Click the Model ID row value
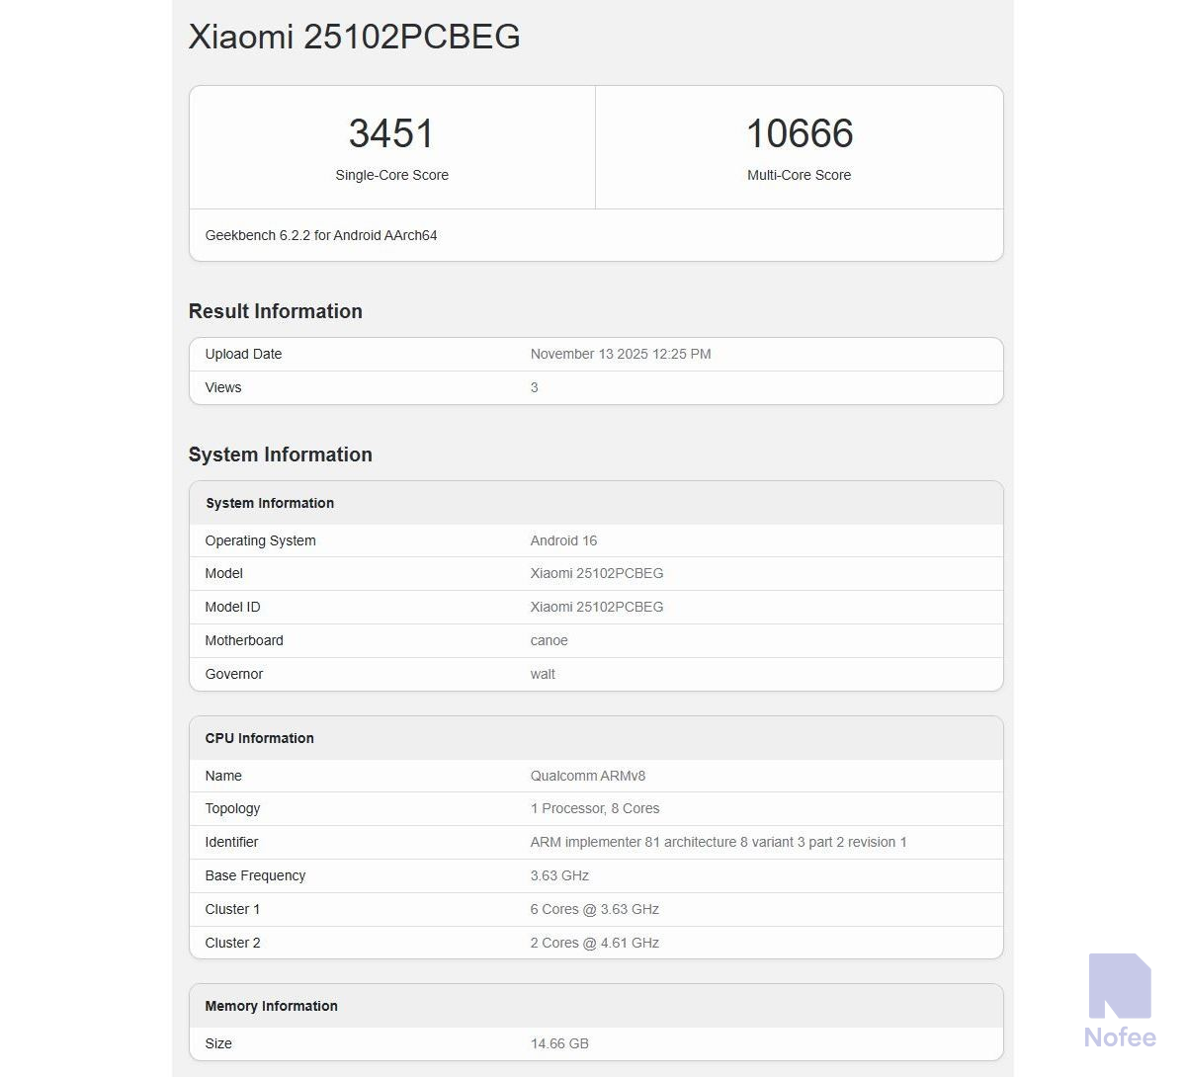 click(596, 607)
